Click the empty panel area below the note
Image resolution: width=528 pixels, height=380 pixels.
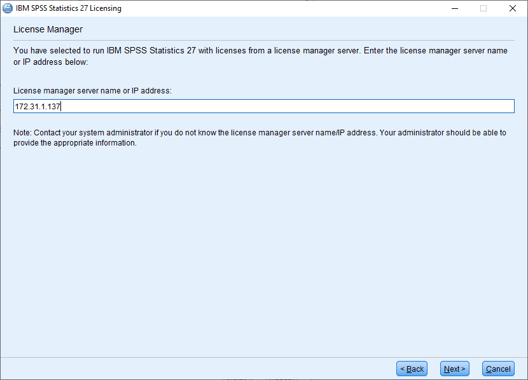point(264,252)
